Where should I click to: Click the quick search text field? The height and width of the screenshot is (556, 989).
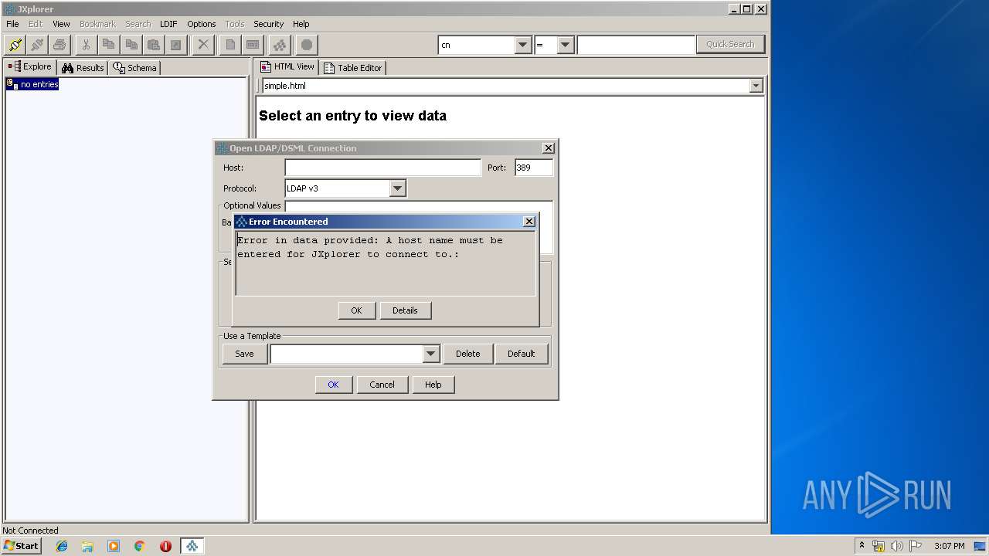[636, 45]
